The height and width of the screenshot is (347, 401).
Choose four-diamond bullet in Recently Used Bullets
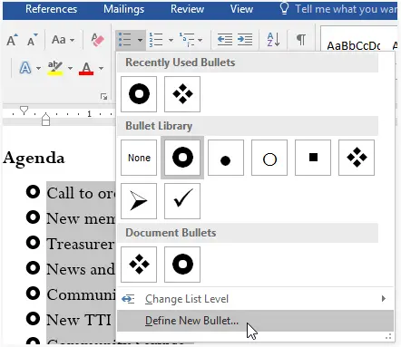[182, 94]
